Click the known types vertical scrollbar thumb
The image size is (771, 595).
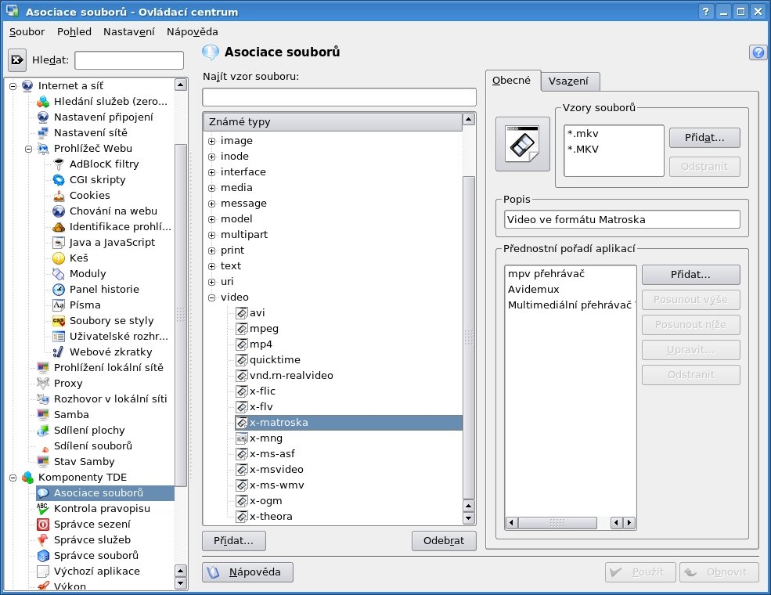click(469, 337)
